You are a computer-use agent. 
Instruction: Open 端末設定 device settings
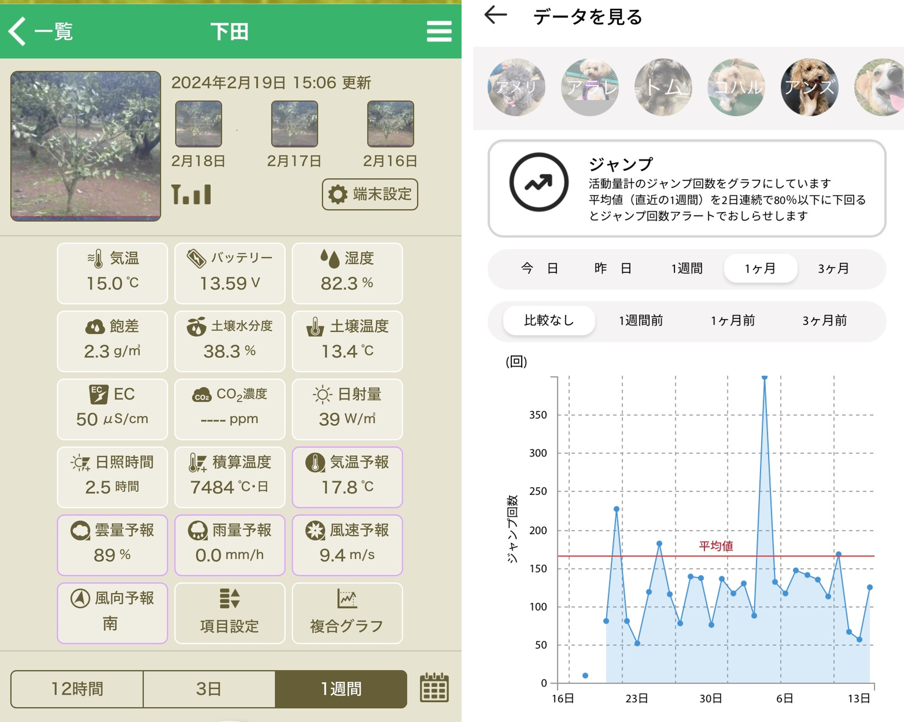(x=370, y=194)
